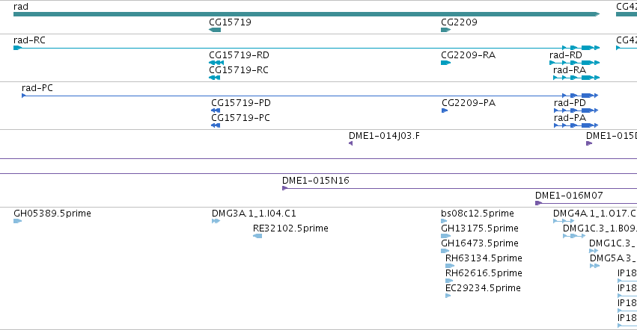The width and height of the screenshot is (637, 330).
Task: Click the RE32102.5prime EST glyph
Action: tap(257, 237)
